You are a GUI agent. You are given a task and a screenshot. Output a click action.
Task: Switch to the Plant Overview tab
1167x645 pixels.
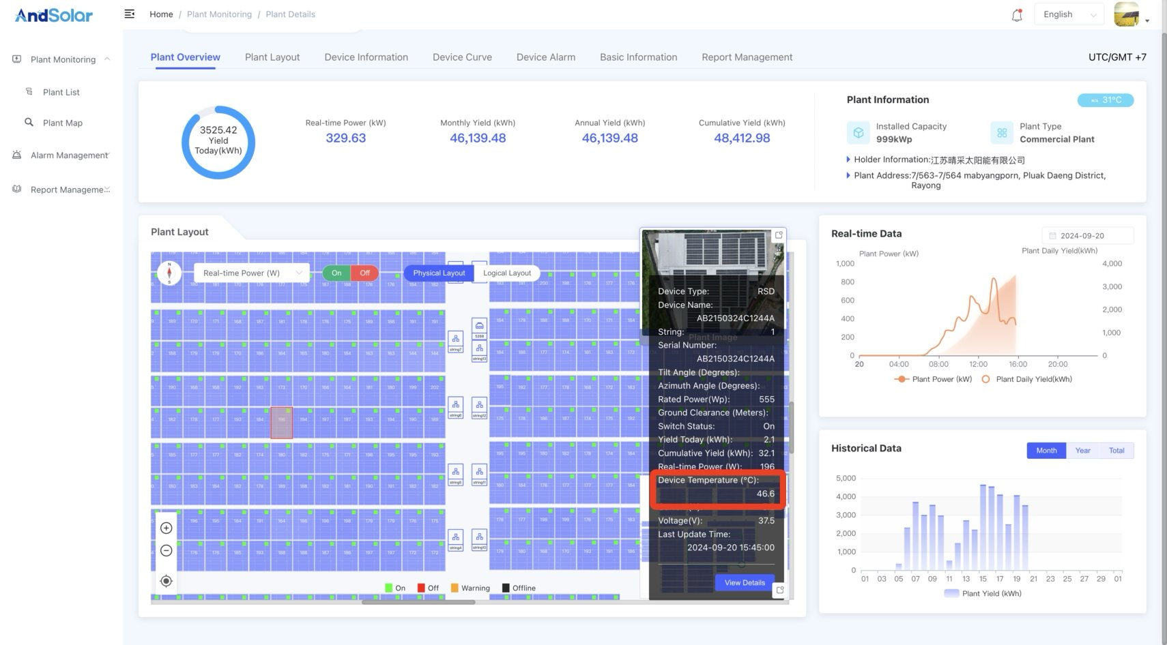coord(186,57)
